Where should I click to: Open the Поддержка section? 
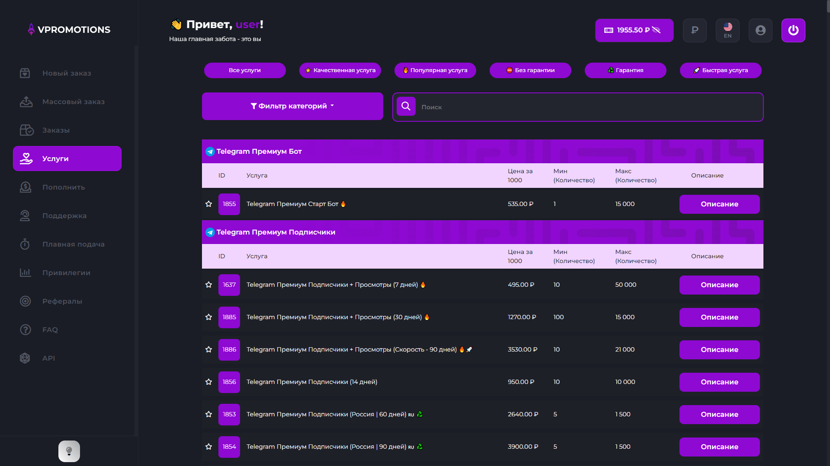click(x=67, y=216)
